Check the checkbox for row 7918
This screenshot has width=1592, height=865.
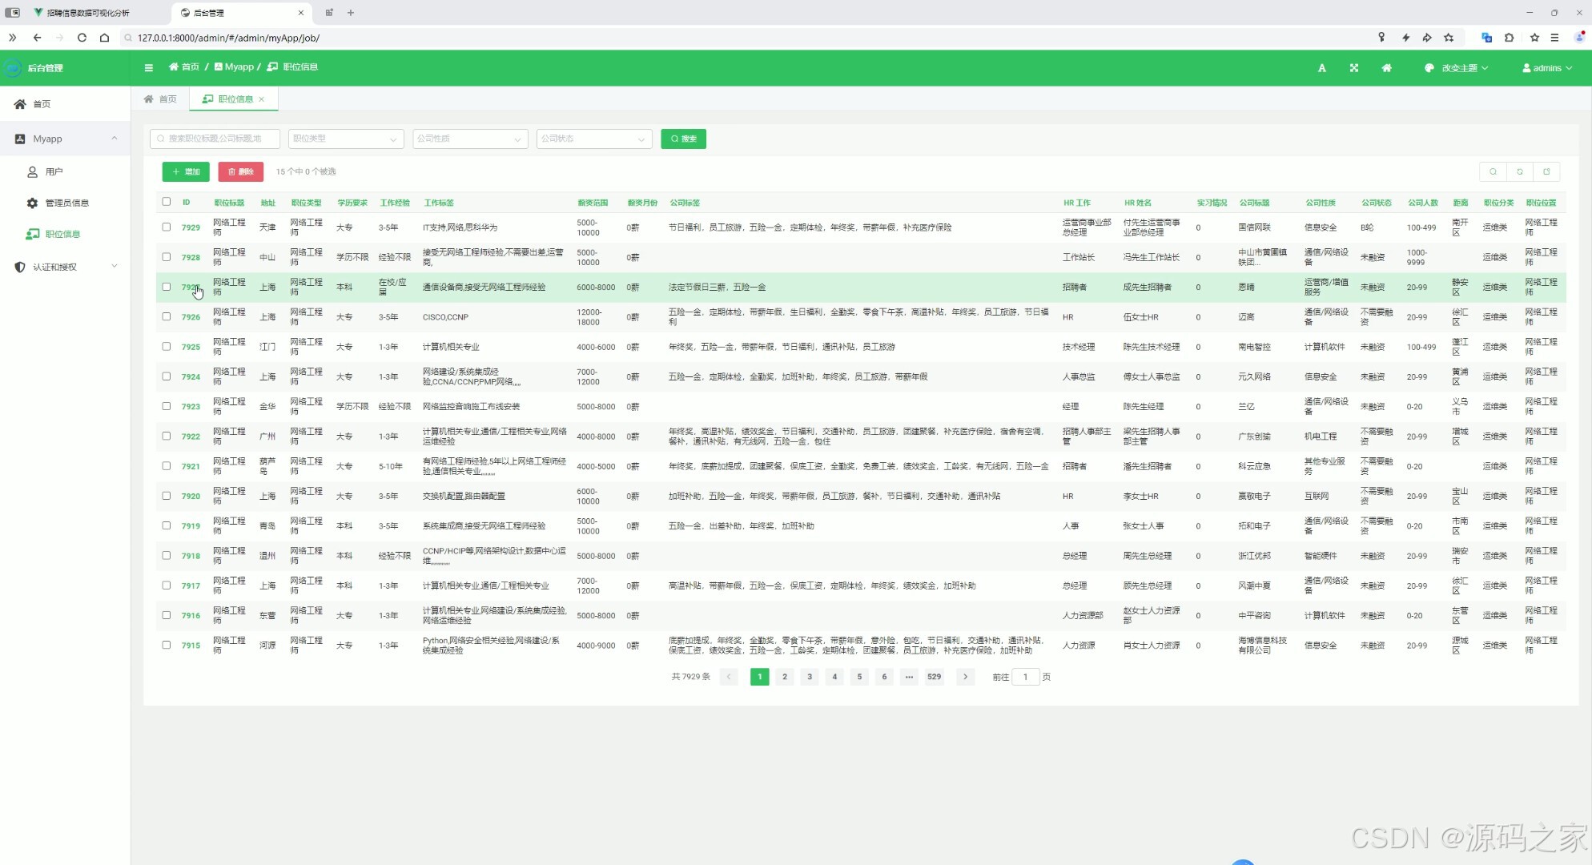(x=167, y=556)
